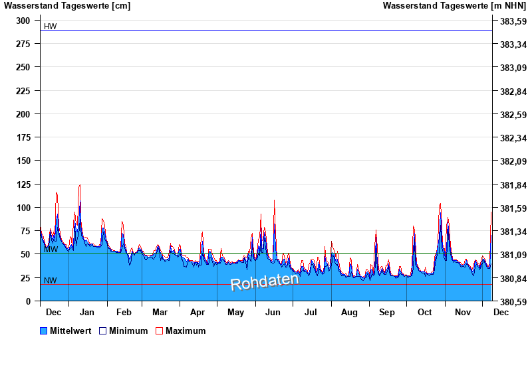Viewport: 532px width, 365px height.
Task: Click the HW high water line label
Action: coord(50,27)
